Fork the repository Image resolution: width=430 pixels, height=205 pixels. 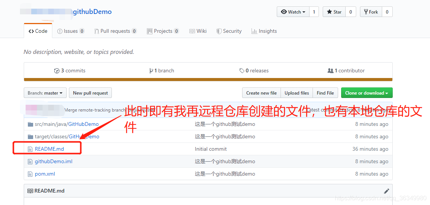click(371, 12)
